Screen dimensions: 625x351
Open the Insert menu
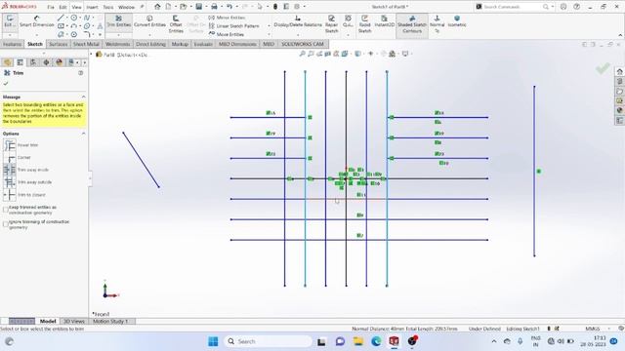[92, 7]
